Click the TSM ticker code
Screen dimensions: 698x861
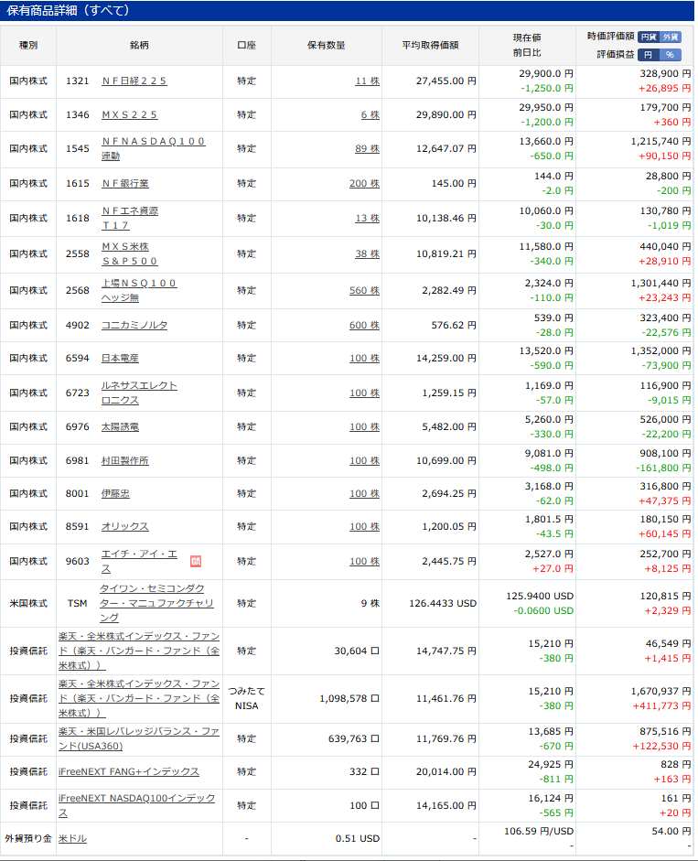point(77,603)
